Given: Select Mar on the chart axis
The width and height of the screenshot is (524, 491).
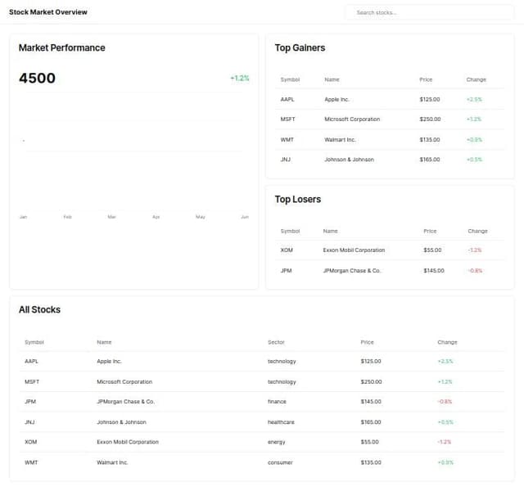Looking at the screenshot, I should 111,217.
